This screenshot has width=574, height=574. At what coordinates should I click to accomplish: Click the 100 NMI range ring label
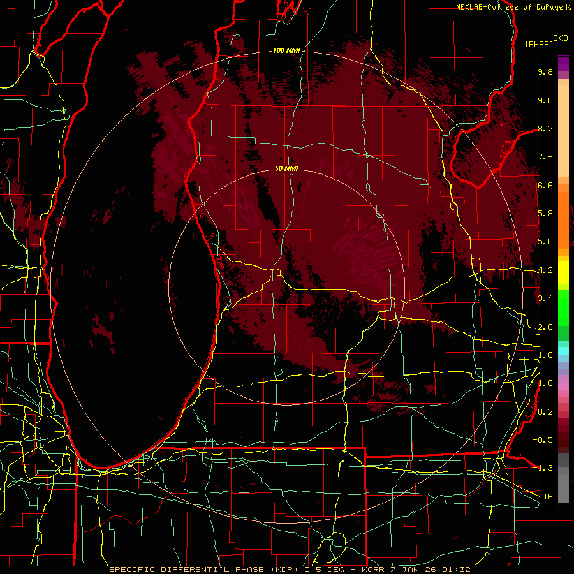click(x=286, y=50)
